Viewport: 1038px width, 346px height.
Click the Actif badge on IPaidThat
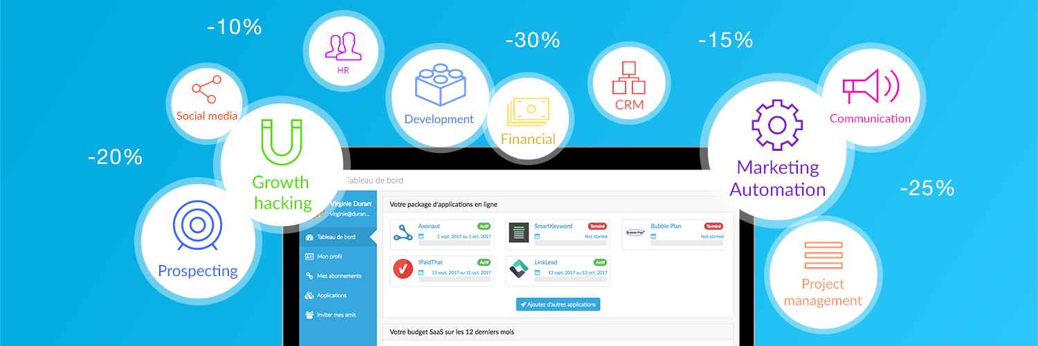point(484,262)
